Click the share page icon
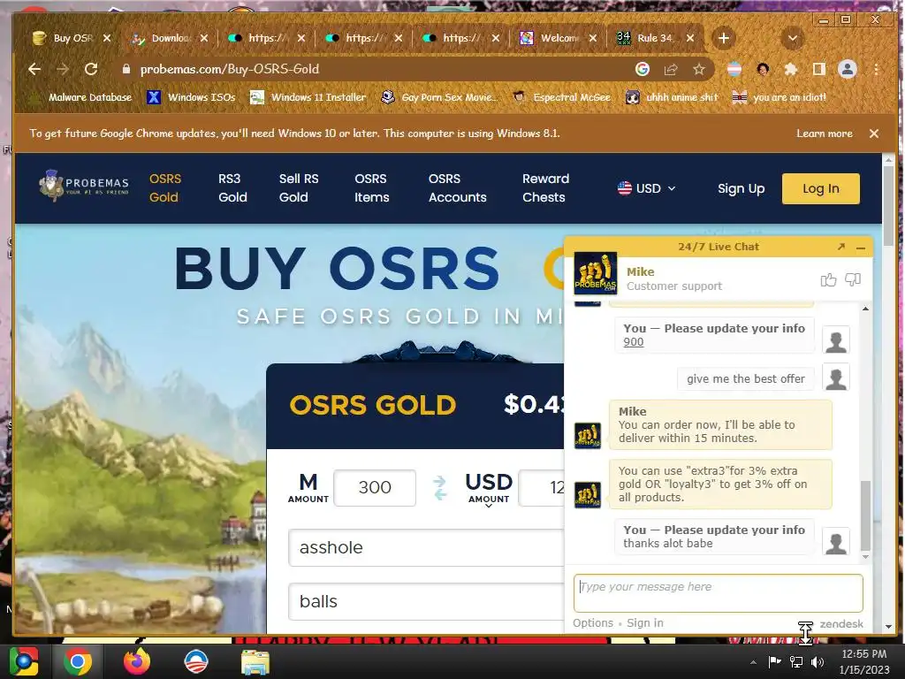 coord(671,69)
